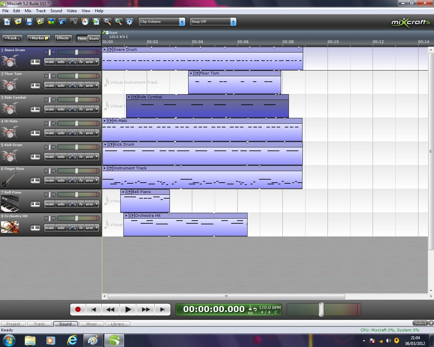Create a new project via toolbar icon
Image resolution: width=434 pixels, height=347 pixels.
click(7, 22)
